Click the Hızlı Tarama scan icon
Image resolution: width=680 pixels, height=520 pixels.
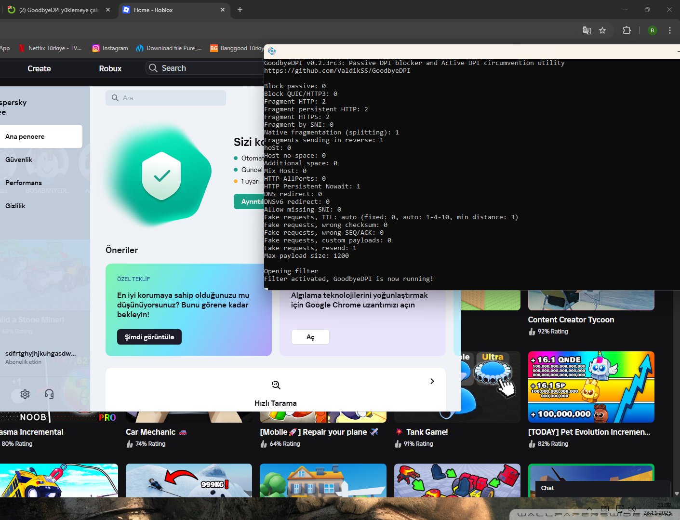[276, 385]
